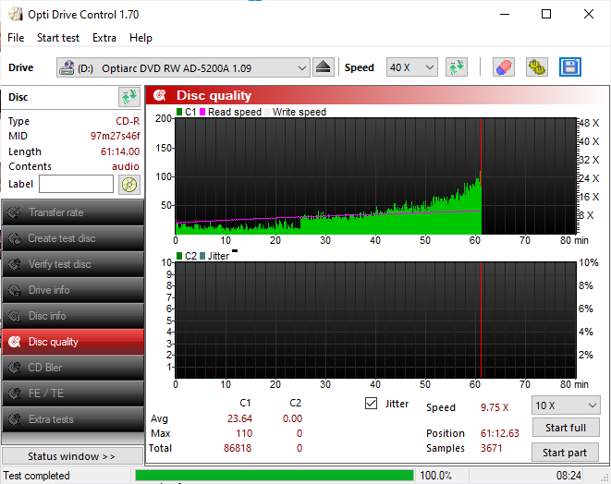Click the save floppy disk icon
Screen dimensions: 611x484
570,67
